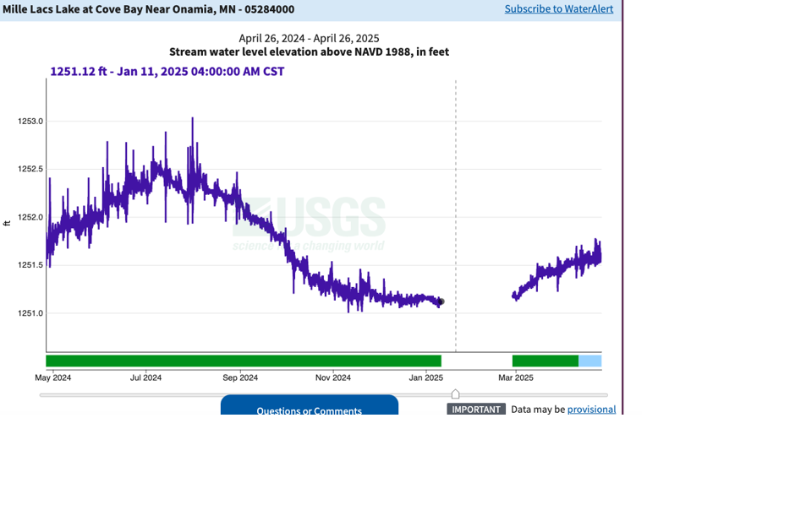The image size is (806, 521).
Task: Click the water level peak near 1253.0
Action: (192, 120)
